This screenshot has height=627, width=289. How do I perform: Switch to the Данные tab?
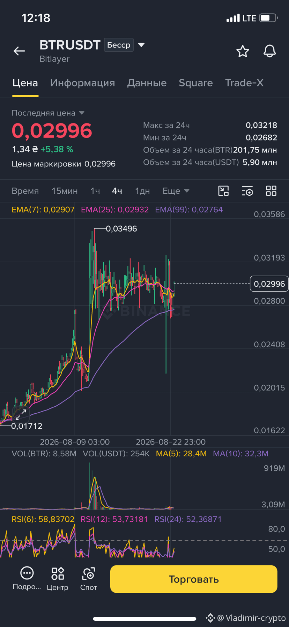pyautogui.click(x=147, y=83)
